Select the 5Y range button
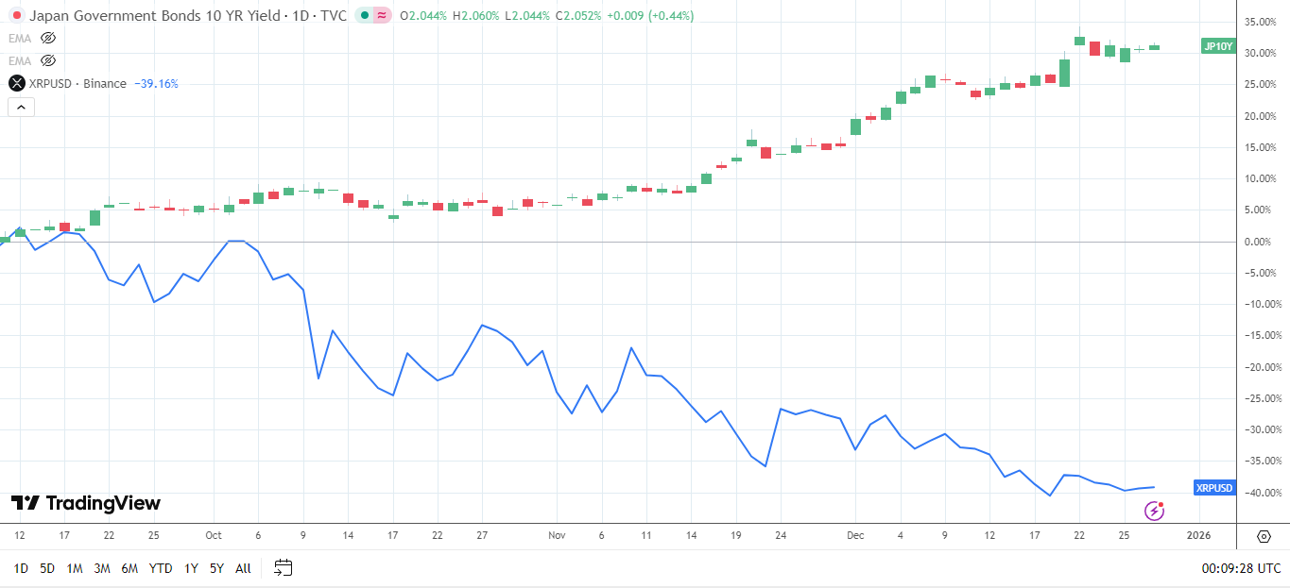 (215, 569)
